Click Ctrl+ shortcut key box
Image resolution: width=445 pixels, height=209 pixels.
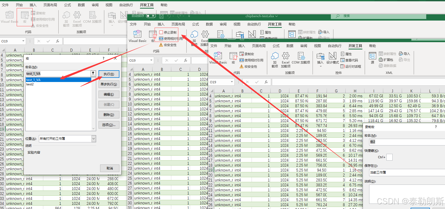click(x=389, y=157)
